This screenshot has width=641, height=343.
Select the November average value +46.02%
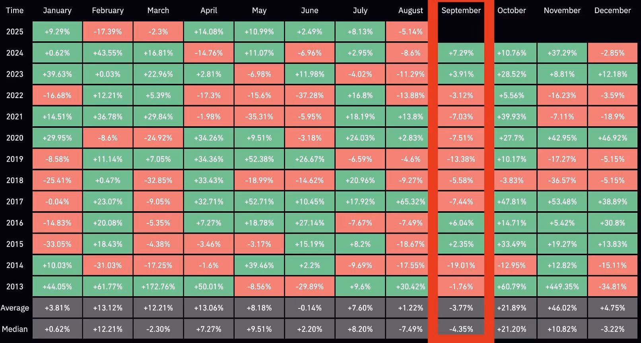(x=562, y=308)
